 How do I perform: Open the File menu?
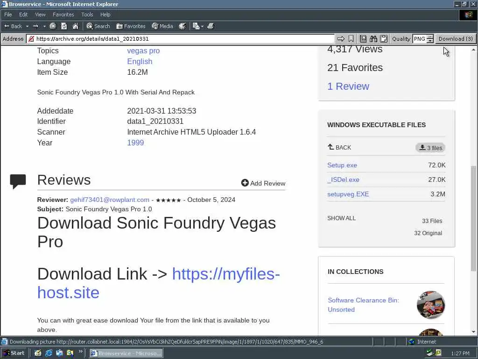click(8, 14)
